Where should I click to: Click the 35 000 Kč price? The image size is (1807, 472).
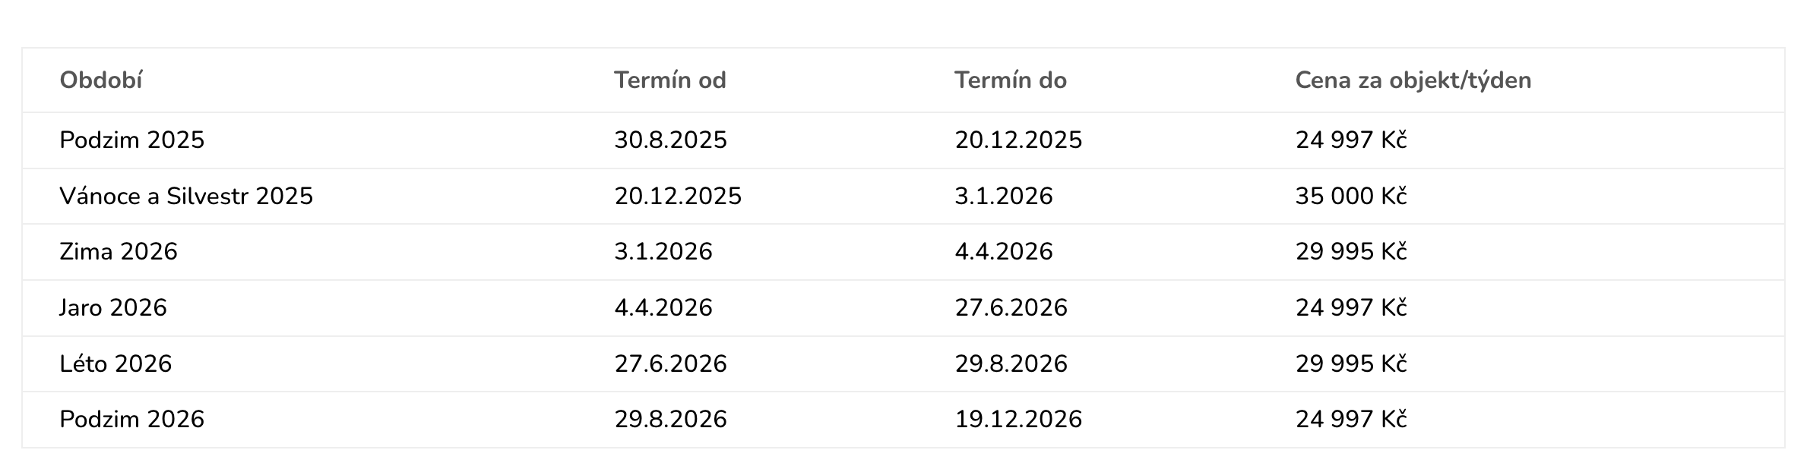(x=1350, y=197)
